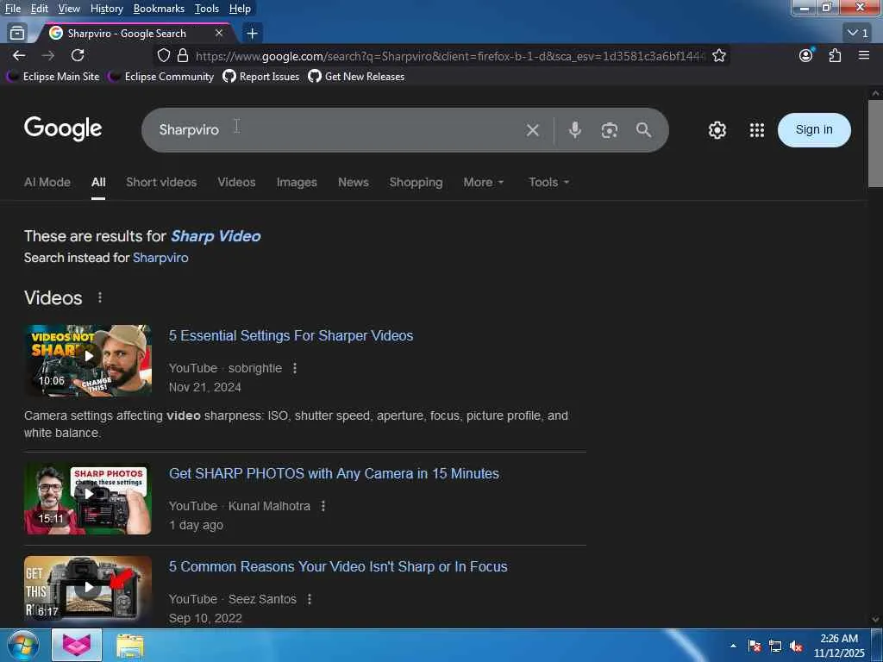
Task: Select the News filter
Action: 353,183
